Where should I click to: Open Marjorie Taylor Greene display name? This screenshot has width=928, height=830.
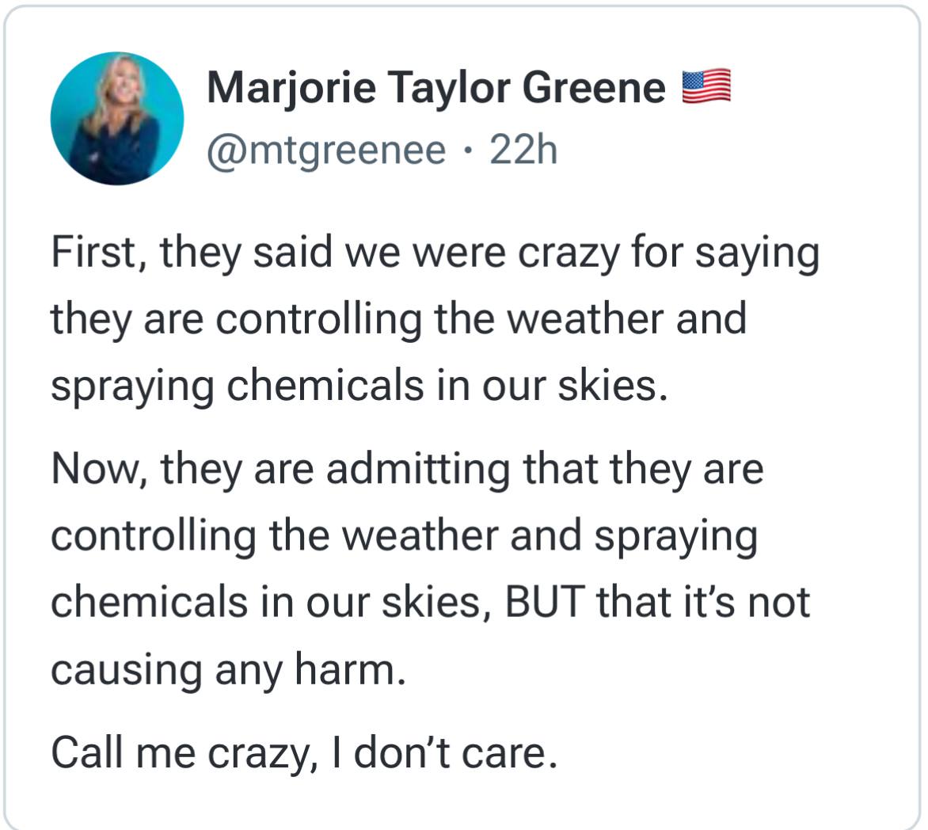pyautogui.click(x=436, y=88)
